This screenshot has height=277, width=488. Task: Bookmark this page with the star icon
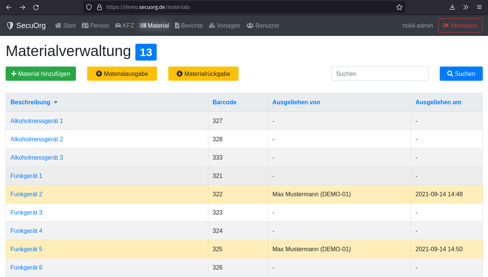point(399,7)
